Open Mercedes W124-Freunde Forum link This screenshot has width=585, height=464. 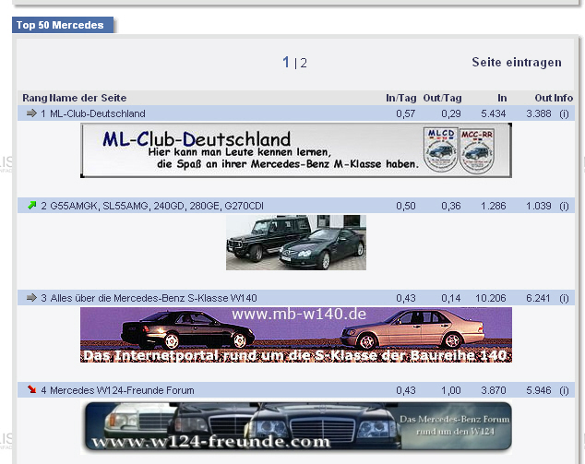122,390
